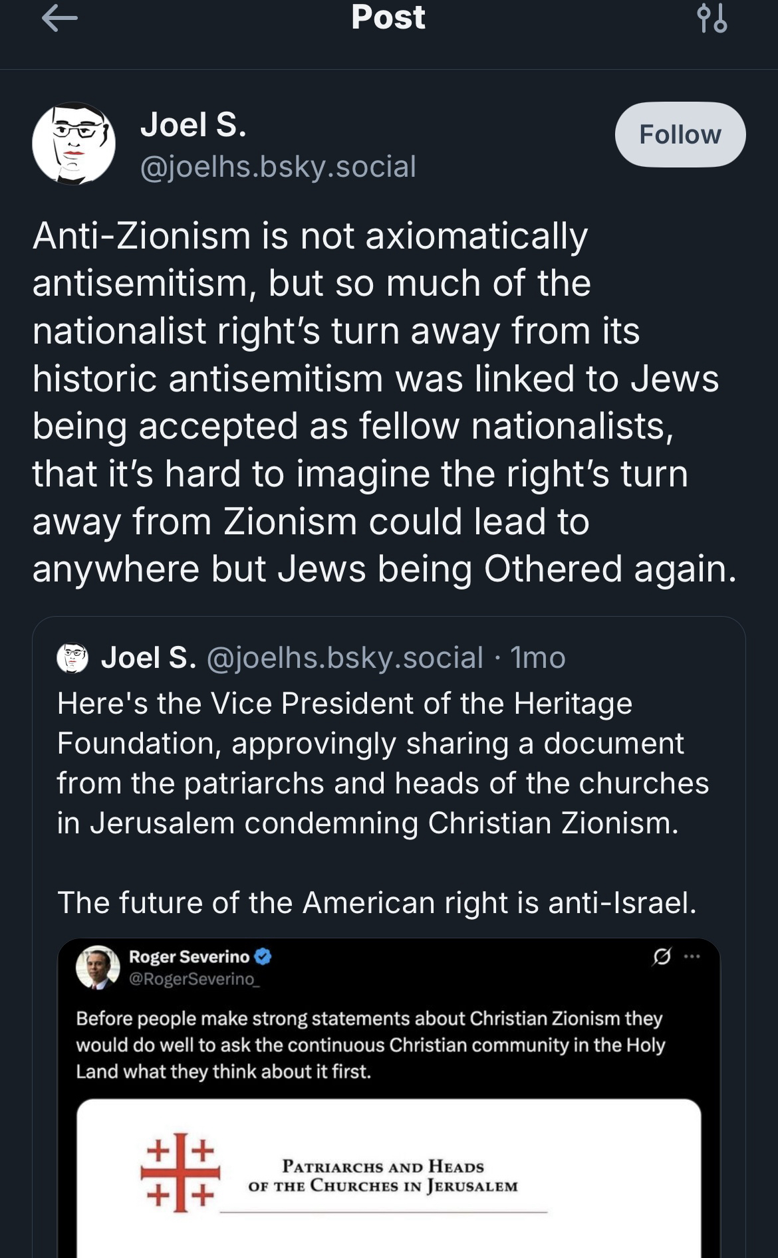The width and height of the screenshot is (778, 1258).
Task: Click the red Jerusalem cross logo
Action: tap(180, 1172)
